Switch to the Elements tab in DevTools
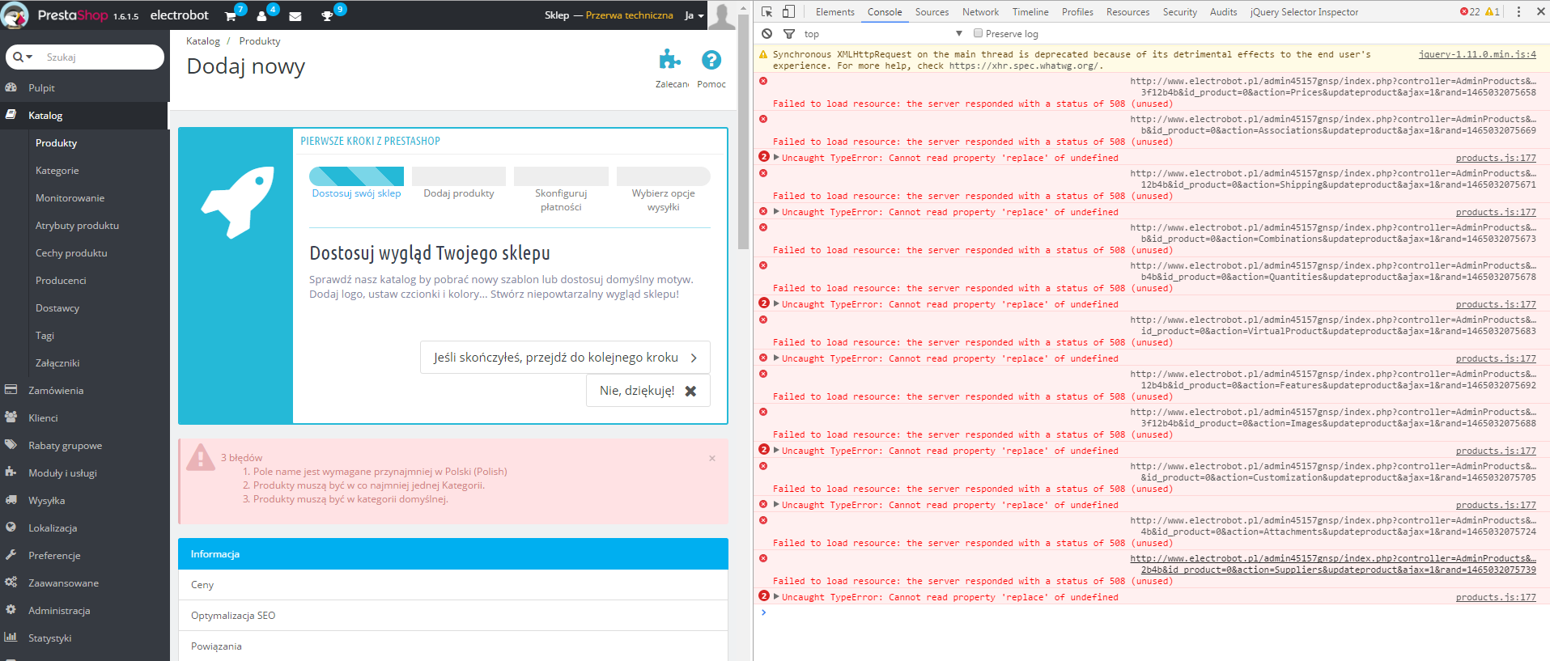 point(834,12)
